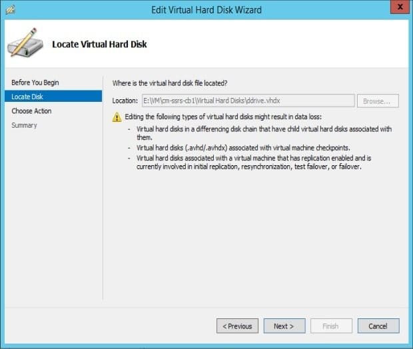Go back with the Previous button
This screenshot has width=413, height=349.
click(237, 326)
